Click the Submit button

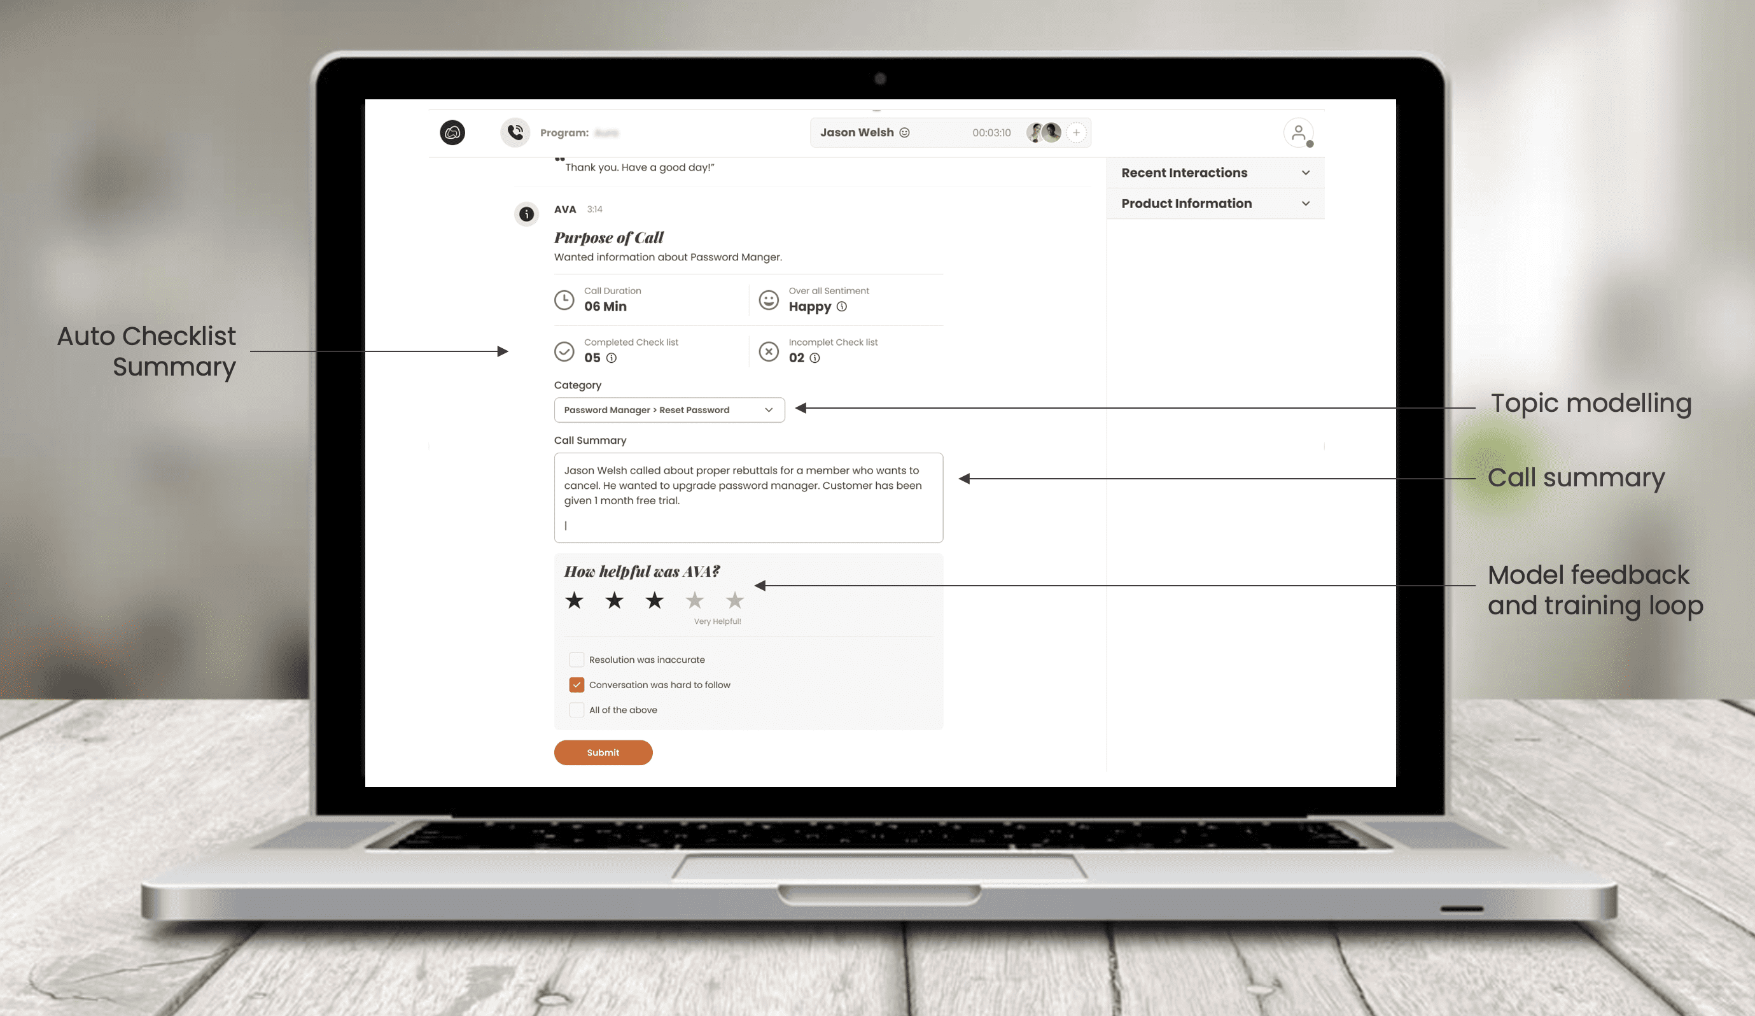click(603, 752)
